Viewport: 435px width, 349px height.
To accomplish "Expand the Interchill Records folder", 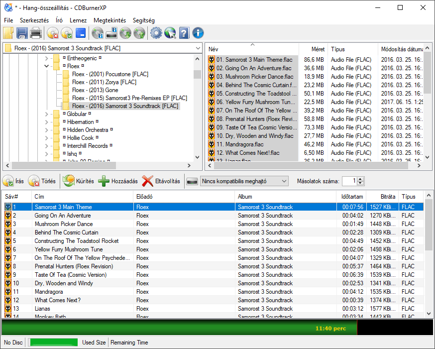I will click(47, 146).
